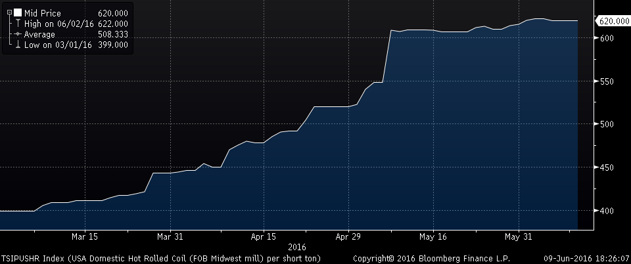
Task: Click the Mar 31 date on the axis
Action: 170,236
